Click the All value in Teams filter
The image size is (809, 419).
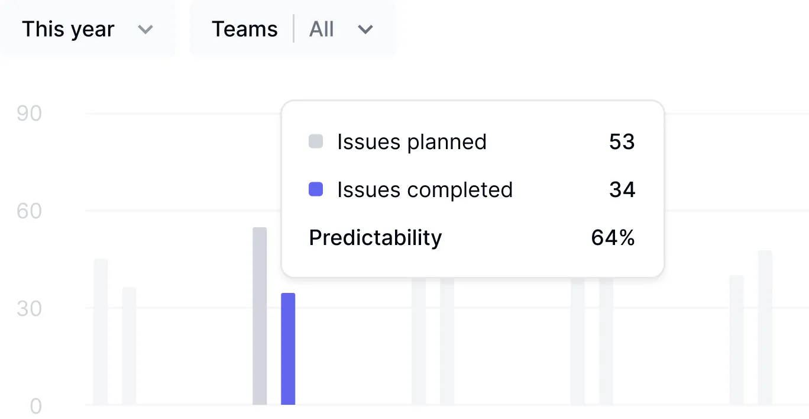point(322,30)
